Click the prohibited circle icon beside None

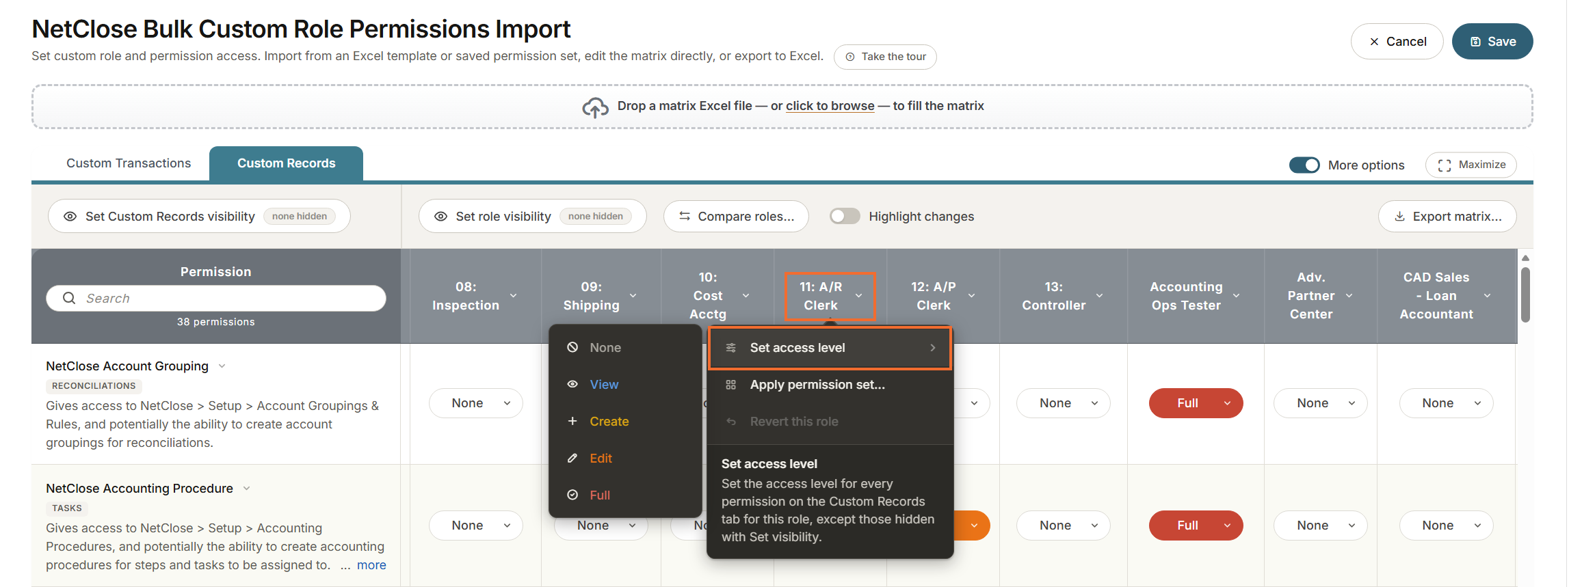572,347
